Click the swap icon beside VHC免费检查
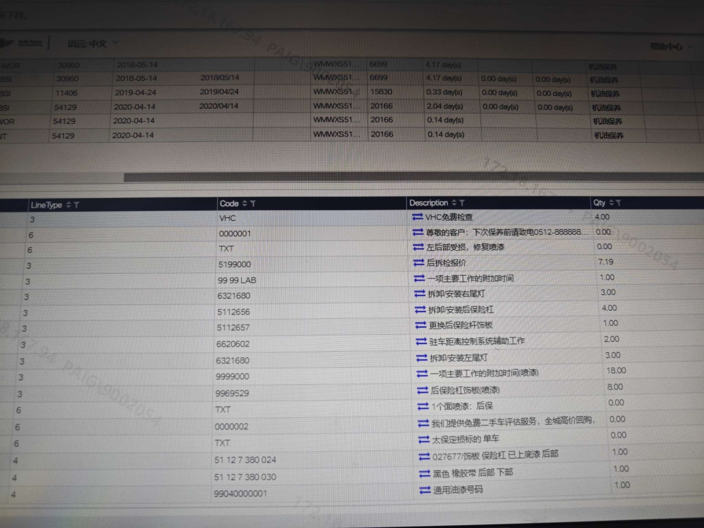 pyautogui.click(x=417, y=217)
